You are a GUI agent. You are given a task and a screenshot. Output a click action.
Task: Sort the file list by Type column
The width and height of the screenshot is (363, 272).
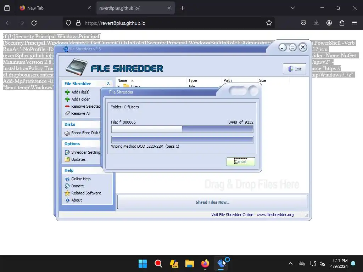pyautogui.click(x=204, y=80)
